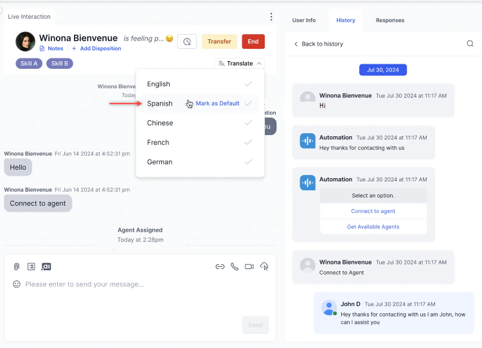Click the 'is feeling' mood emoji
This screenshot has height=348, width=482.
click(x=170, y=39)
